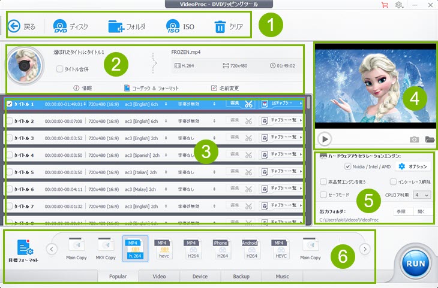The image size is (438, 288).
Task: Switch to the Backup tab
Action: pyautogui.click(x=241, y=277)
